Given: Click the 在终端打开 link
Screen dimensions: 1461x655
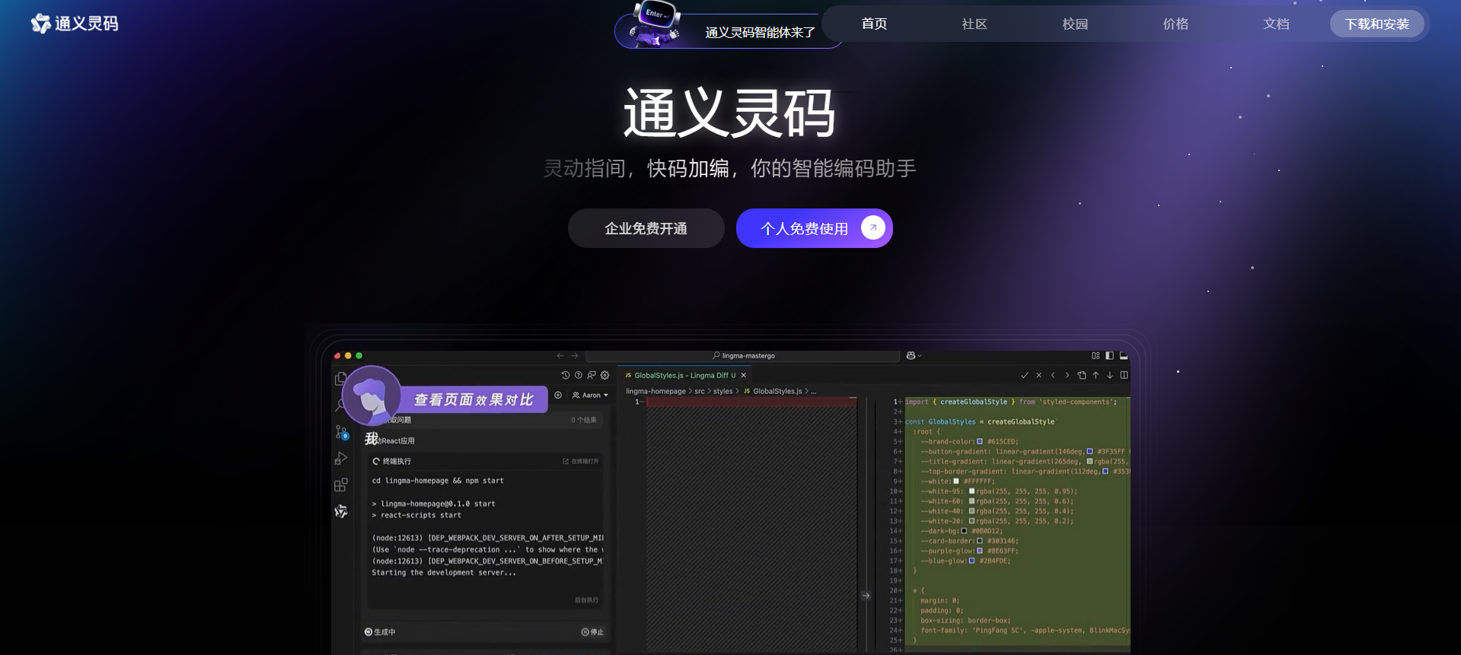Looking at the screenshot, I should pos(581,461).
